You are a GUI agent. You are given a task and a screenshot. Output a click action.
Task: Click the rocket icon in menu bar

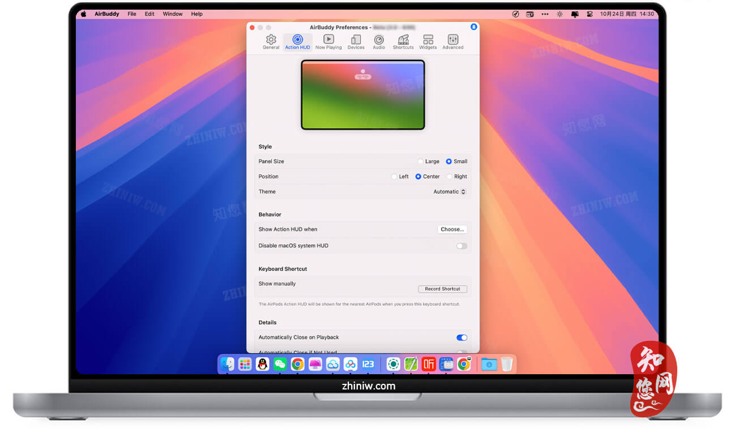click(x=515, y=14)
